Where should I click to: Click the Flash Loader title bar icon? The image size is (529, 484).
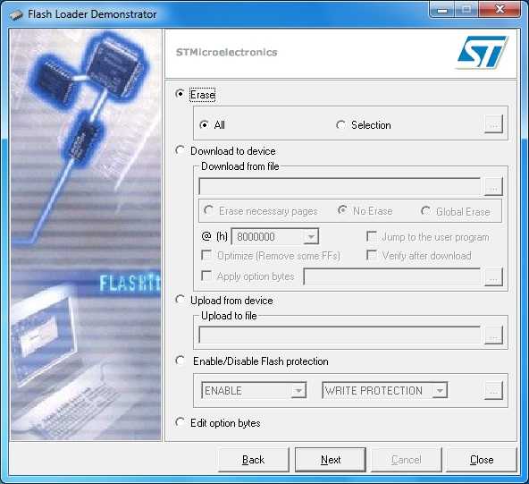[15, 14]
